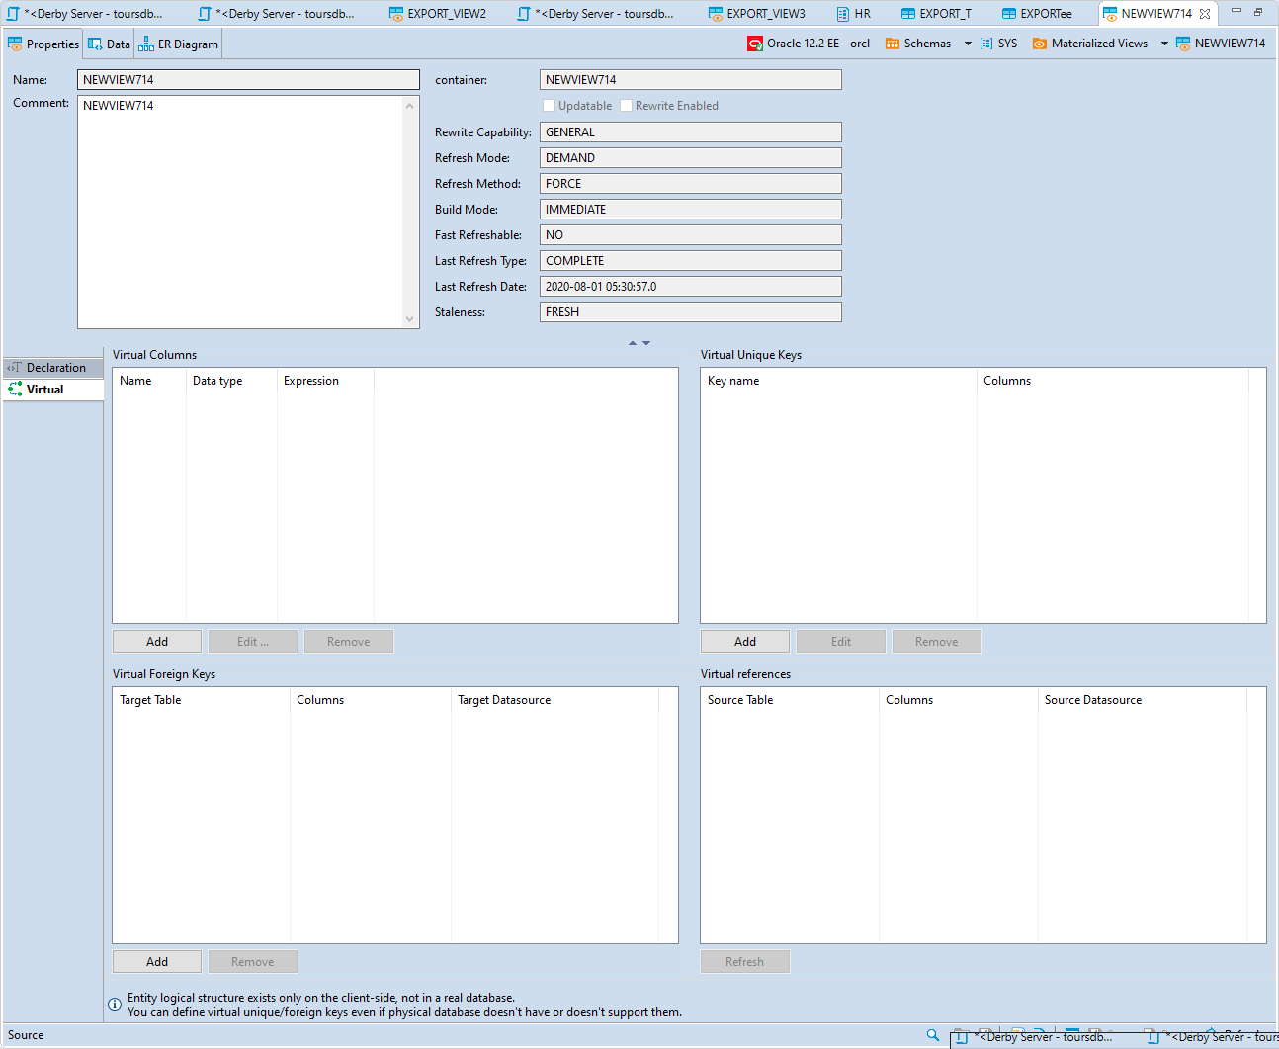Image resolution: width=1279 pixels, height=1049 pixels.
Task: Click the search magnifier icon in status bar
Action: click(932, 1034)
